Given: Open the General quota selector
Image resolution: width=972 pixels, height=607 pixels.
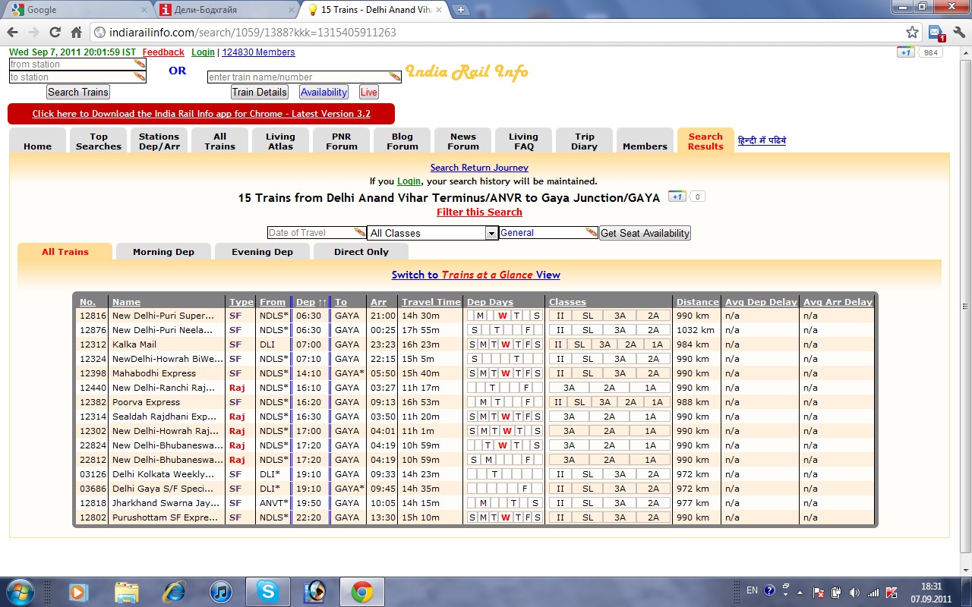Looking at the screenshot, I should coord(548,233).
